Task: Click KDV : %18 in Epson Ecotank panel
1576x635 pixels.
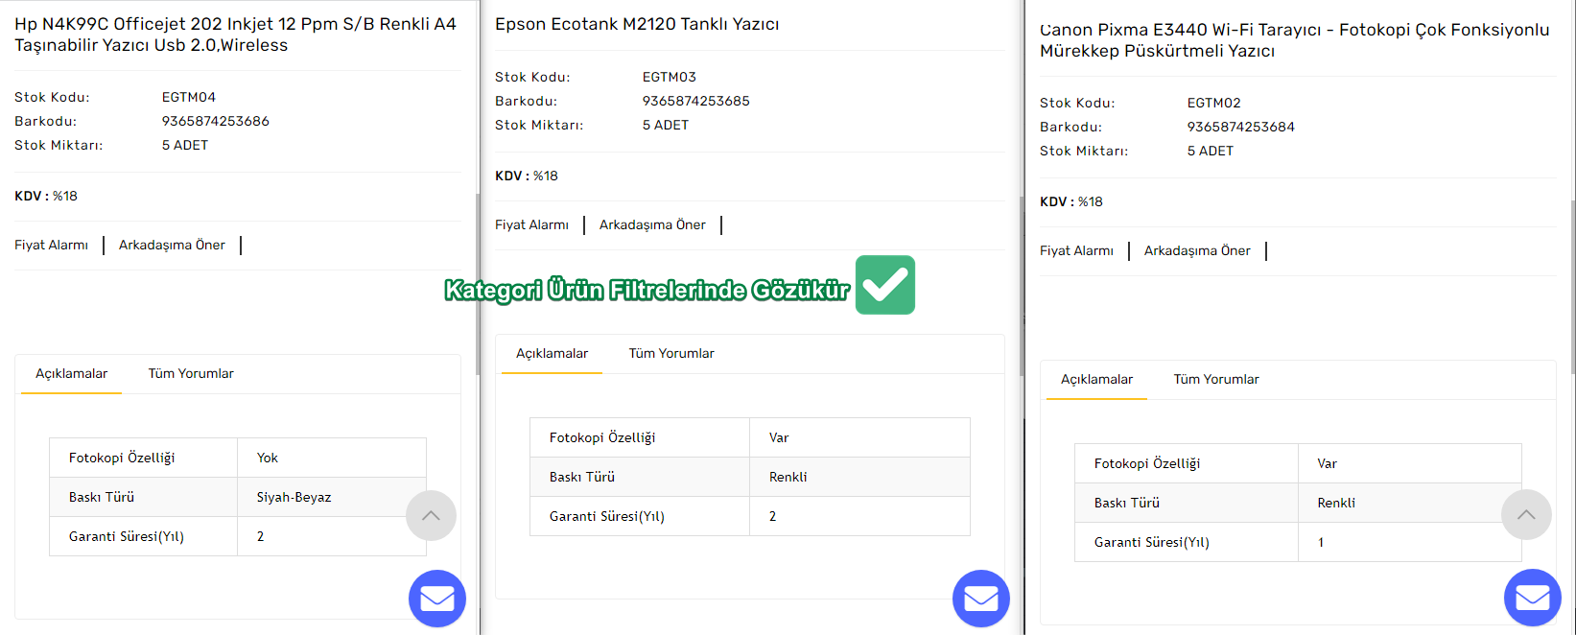Action: [527, 176]
